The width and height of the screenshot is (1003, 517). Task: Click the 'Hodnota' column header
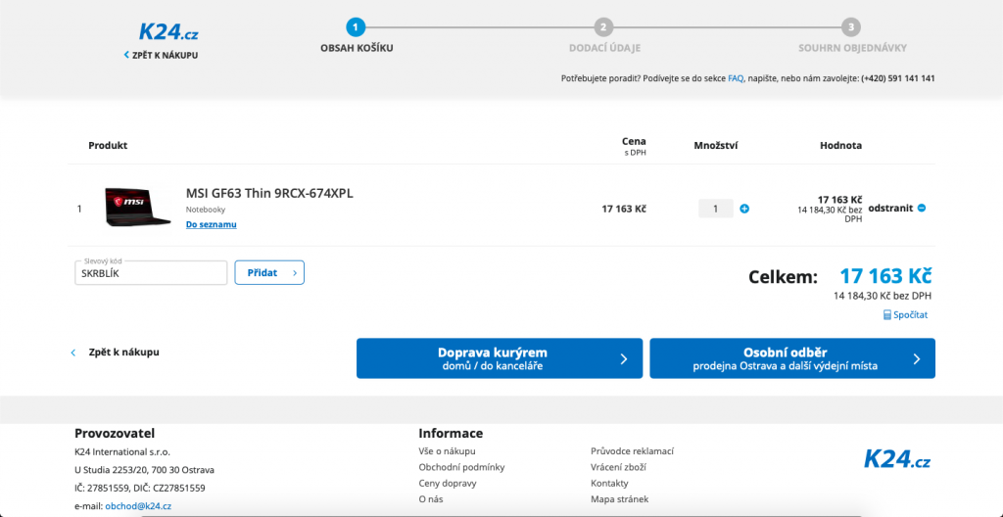[840, 146]
